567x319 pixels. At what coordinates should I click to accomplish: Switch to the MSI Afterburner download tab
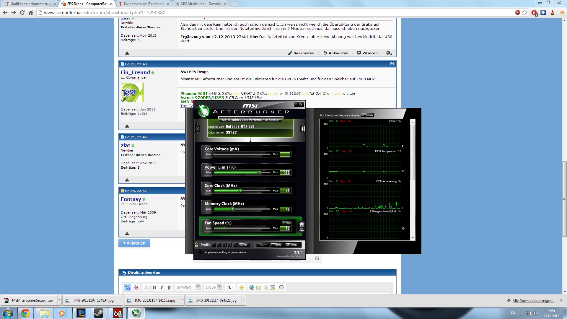click(200, 4)
